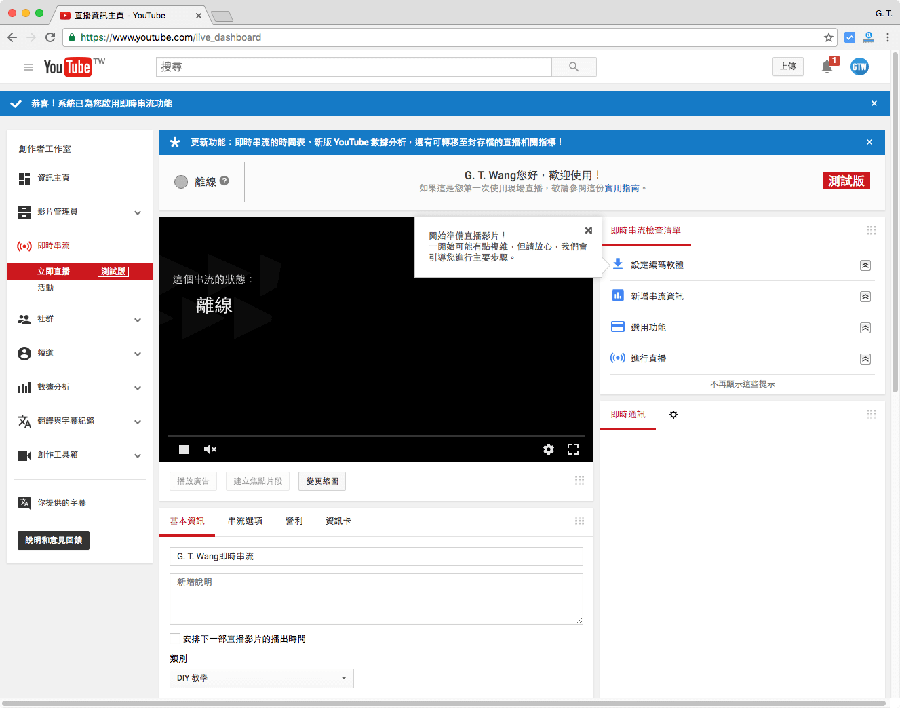The height and width of the screenshot is (708, 900).
Task: Toggle fullscreen mode on the player
Action: click(573, 449)
